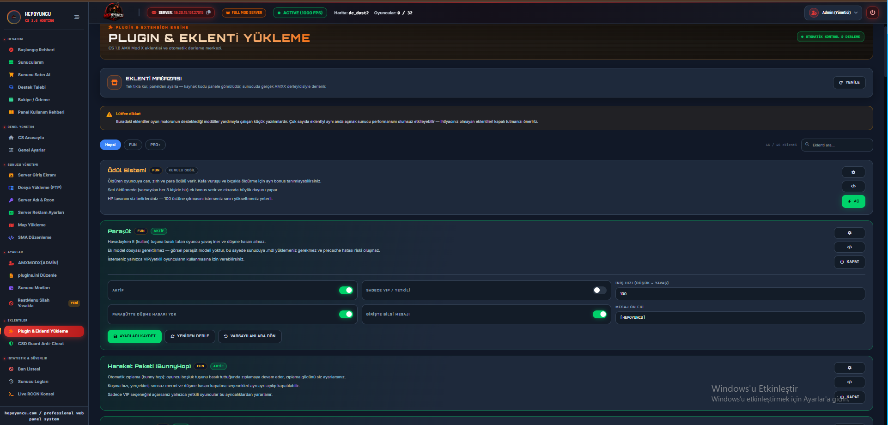Click YENİLE refresh button
The width and height of the screenshot is (888, 425).
tap(849, 83)
